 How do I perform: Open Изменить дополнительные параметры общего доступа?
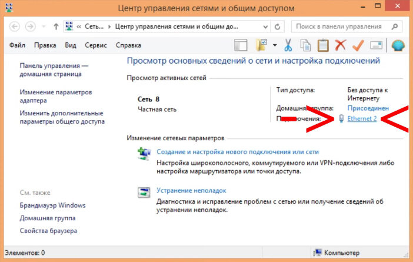[x=62, y=117]
